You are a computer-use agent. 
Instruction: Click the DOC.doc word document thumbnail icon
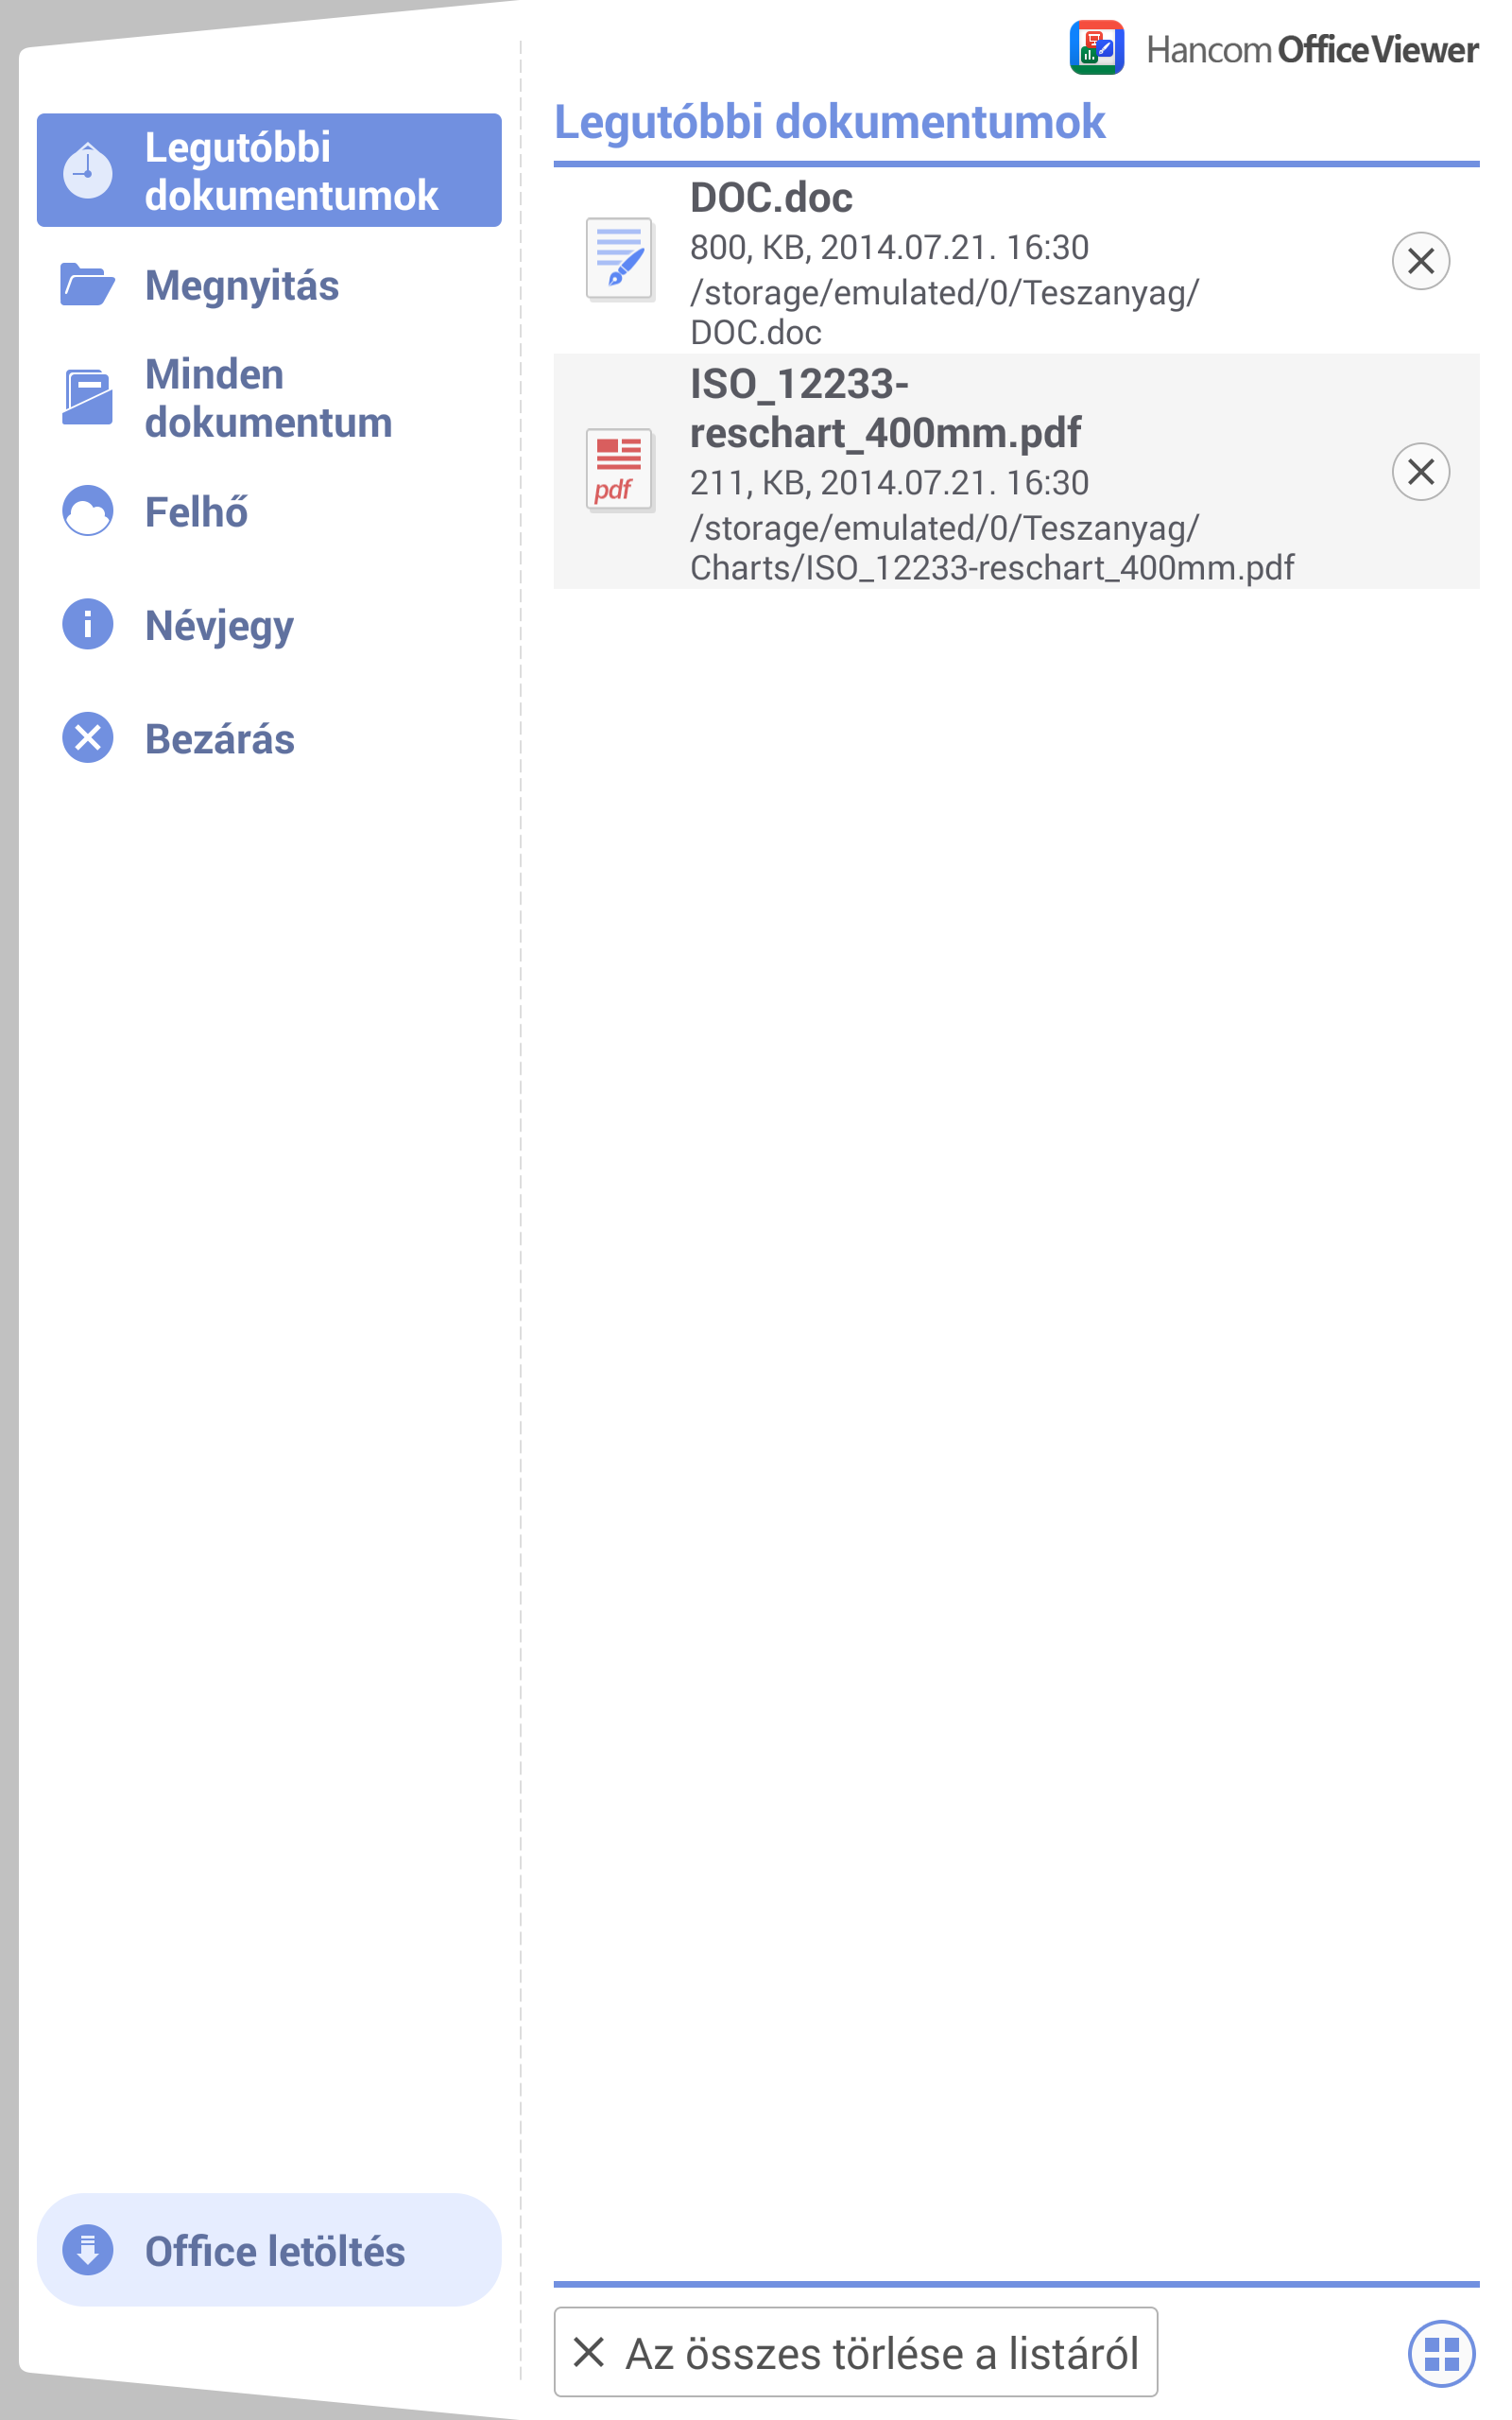tap(620, 260)
